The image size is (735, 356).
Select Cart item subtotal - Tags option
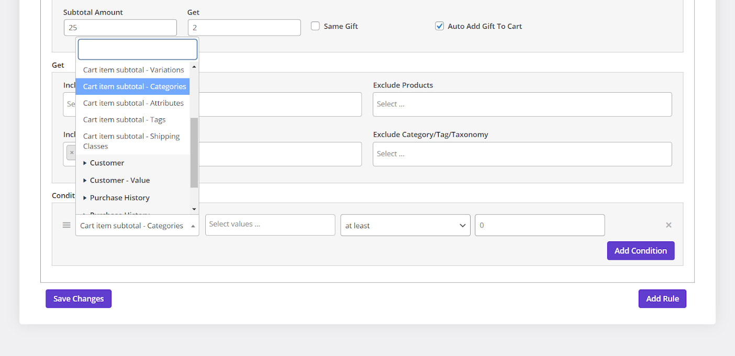tap(124, 120)
